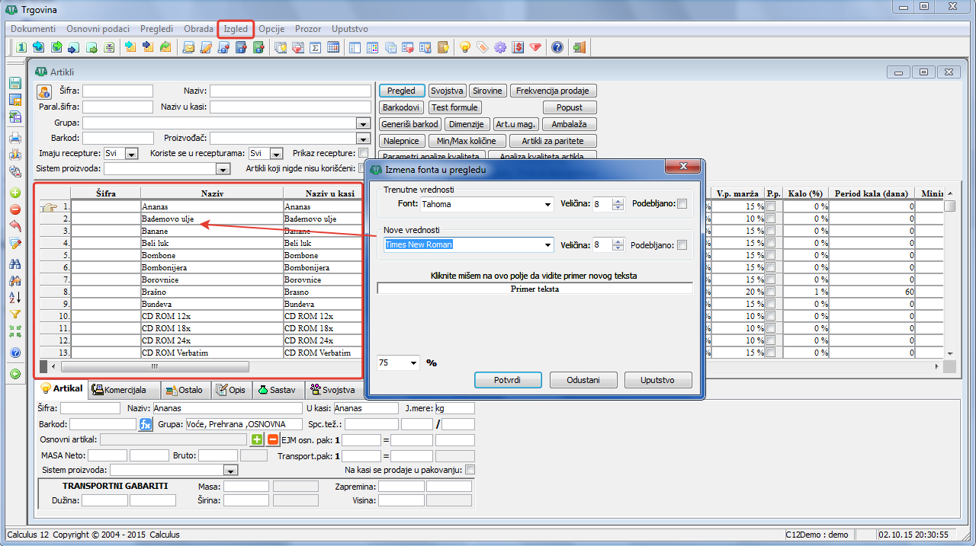Click the A-Z sort icon in sidebar

click(15, 297)
